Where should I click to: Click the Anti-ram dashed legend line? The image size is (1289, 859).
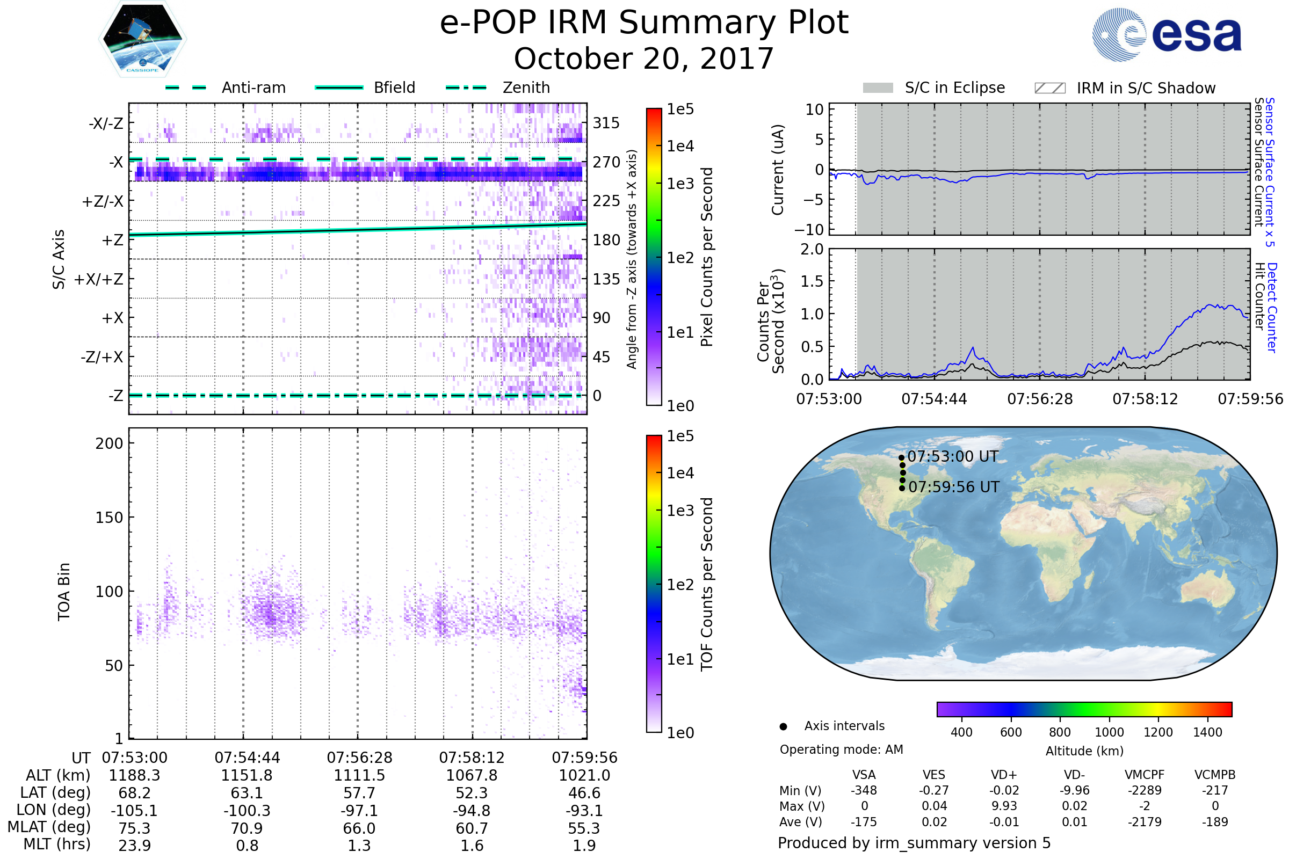pos(186,88)
